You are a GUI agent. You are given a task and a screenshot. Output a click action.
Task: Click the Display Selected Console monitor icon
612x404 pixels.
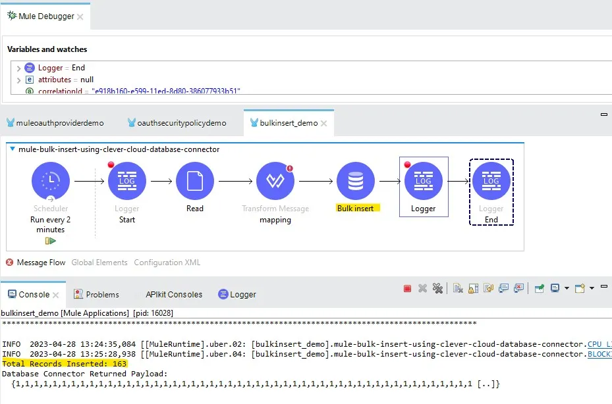[555, 288]
